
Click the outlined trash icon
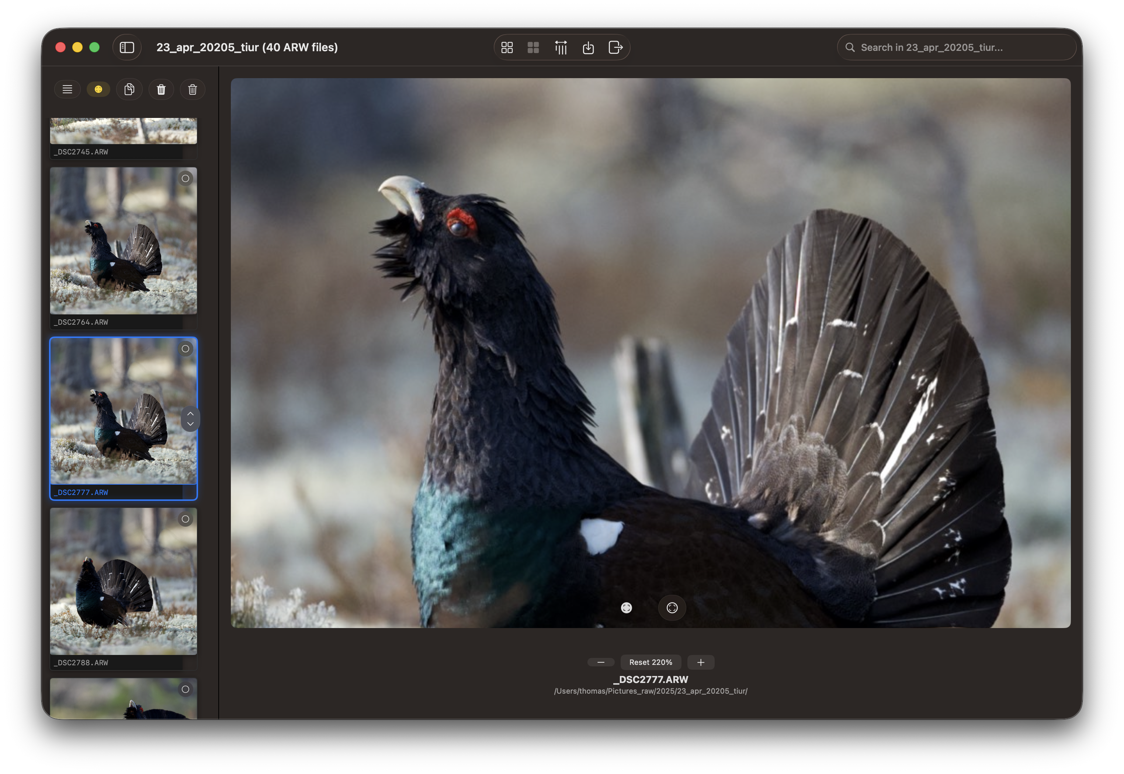pyautogui.click(x=192, y=89)
